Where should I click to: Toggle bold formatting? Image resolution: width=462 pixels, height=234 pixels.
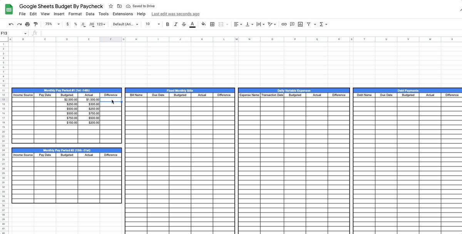167,24
